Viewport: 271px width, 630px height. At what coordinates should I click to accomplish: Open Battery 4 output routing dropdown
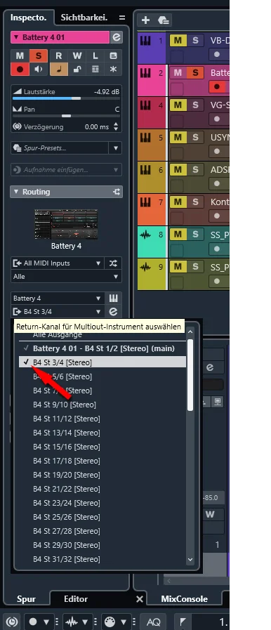tap(57, 298)
